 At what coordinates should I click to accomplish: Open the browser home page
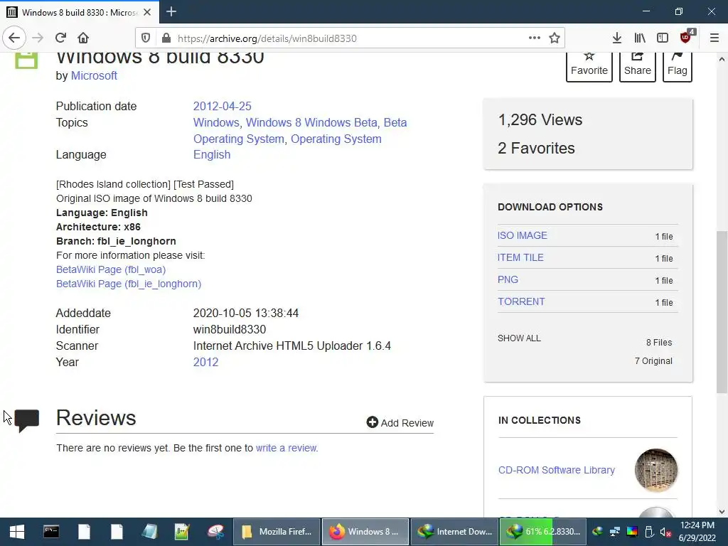pos(83,38)
